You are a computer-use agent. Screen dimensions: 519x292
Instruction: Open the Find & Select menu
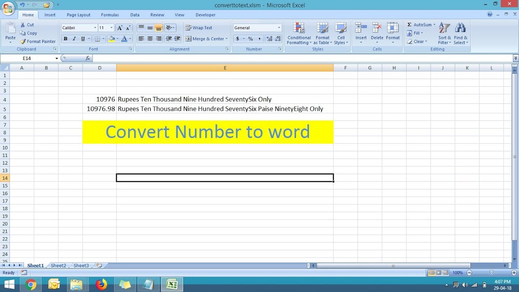(461, 34)
